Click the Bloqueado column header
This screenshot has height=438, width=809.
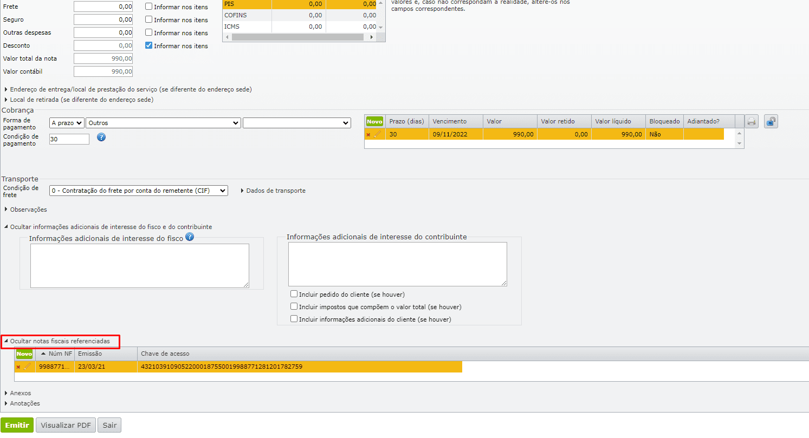point(664,121)
